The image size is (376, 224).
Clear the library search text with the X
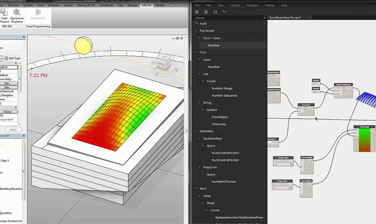pos(264,24)
